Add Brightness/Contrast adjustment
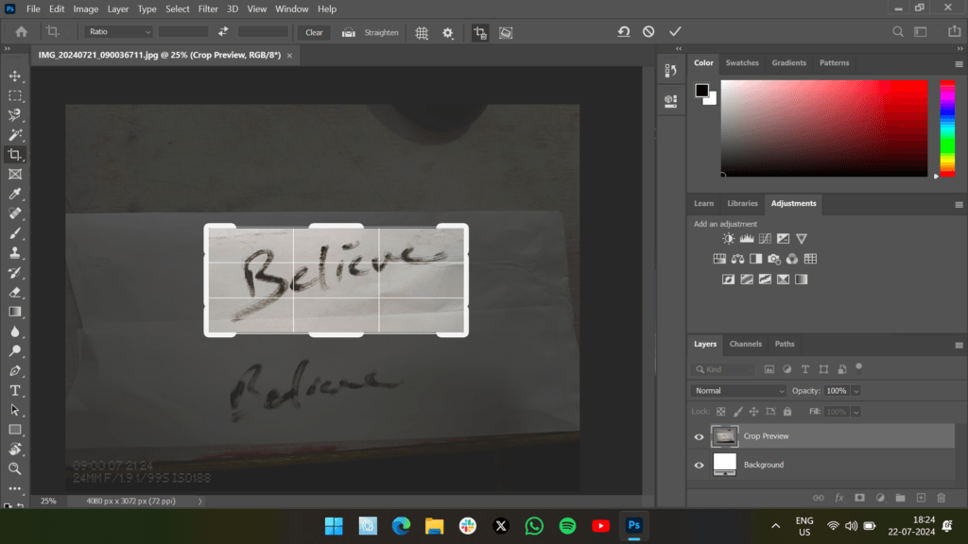The width and height of the screenshot is (968, 544). pos(729,239)
